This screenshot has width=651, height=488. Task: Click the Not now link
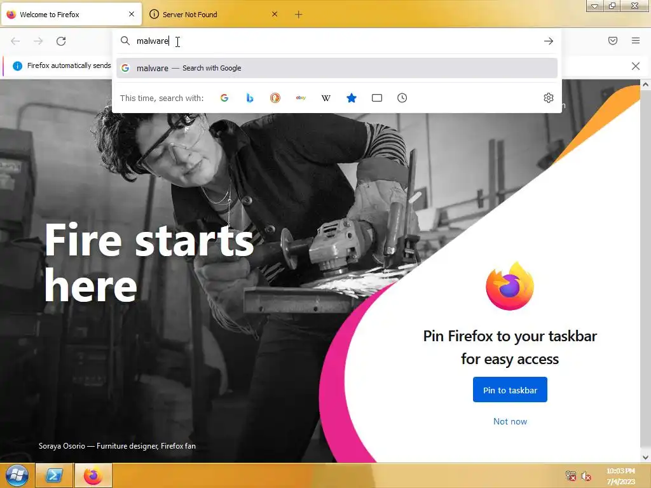click(x=510, y=421)
